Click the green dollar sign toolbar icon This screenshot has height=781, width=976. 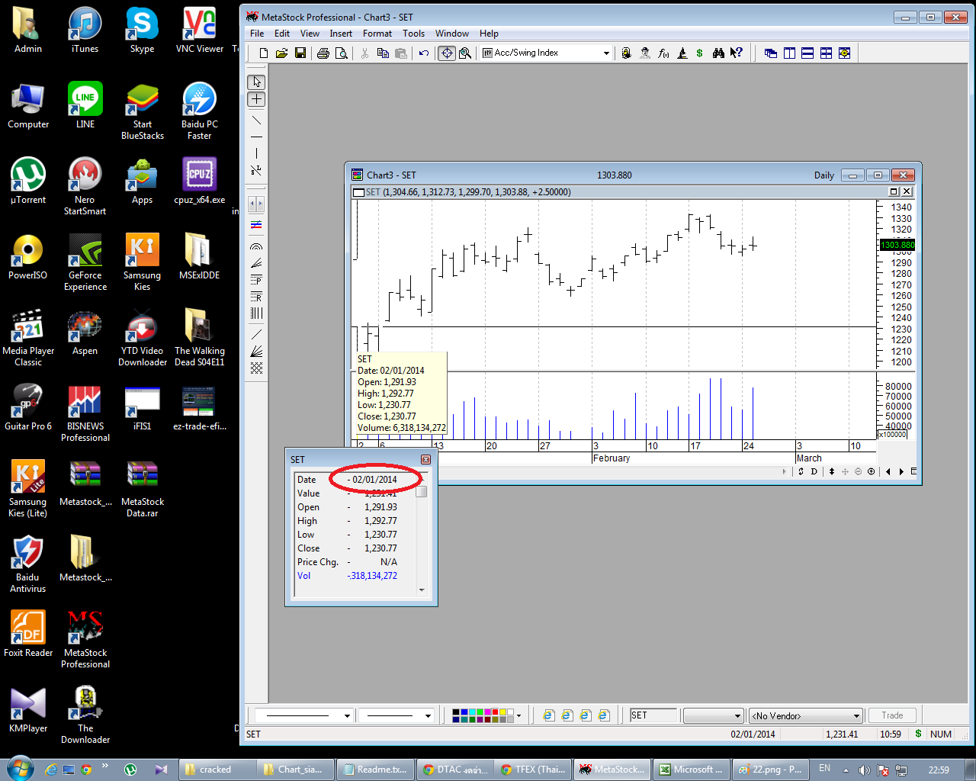[699, 53]
